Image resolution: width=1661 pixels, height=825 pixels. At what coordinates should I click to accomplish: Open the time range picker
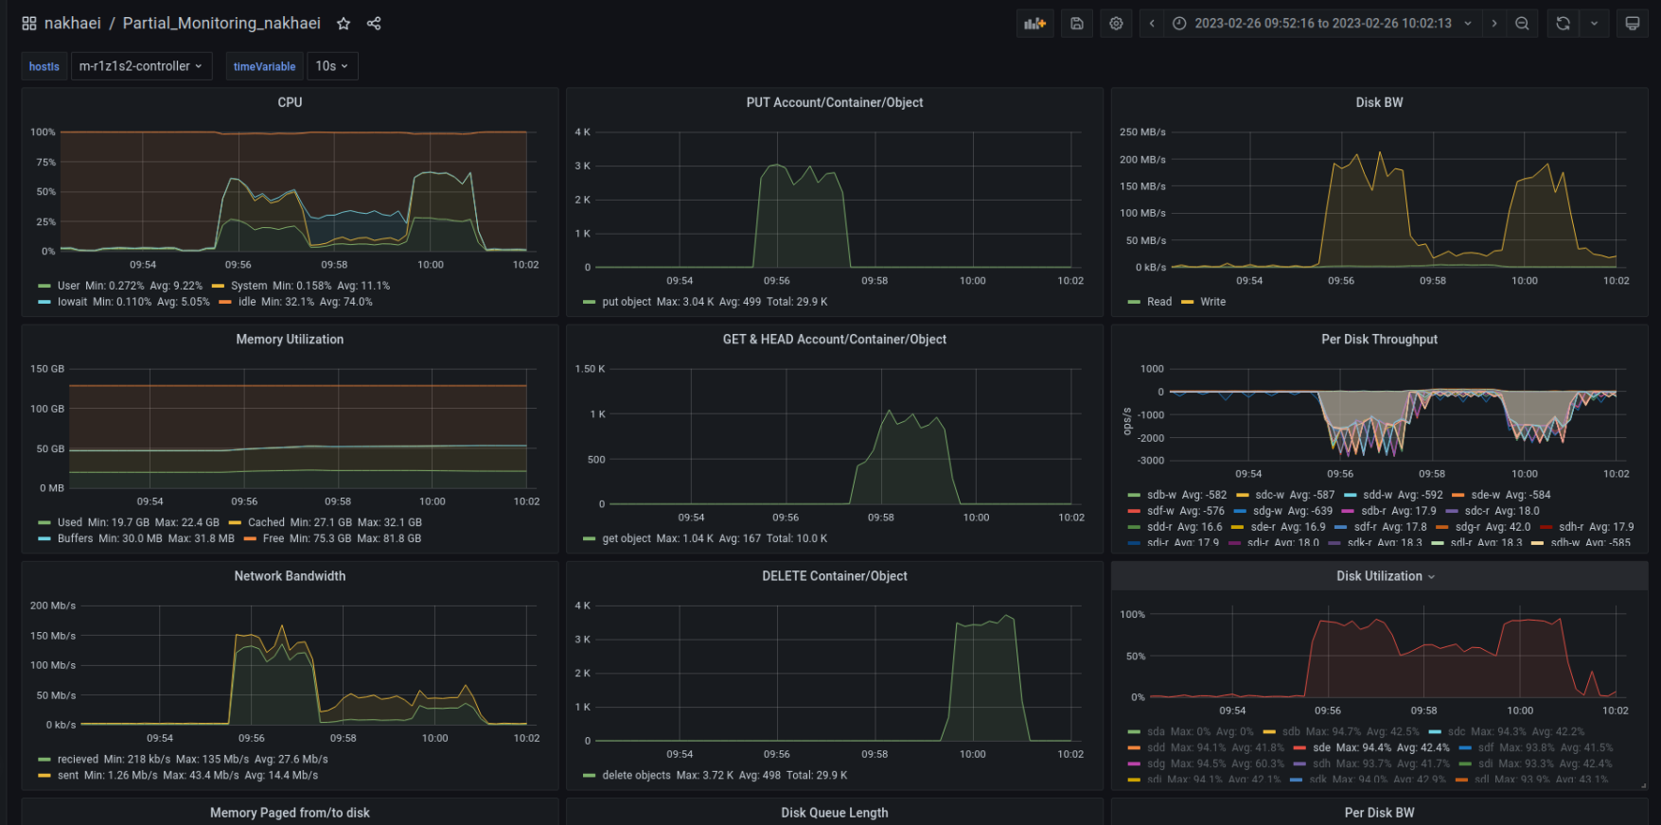click(1322, 24)
